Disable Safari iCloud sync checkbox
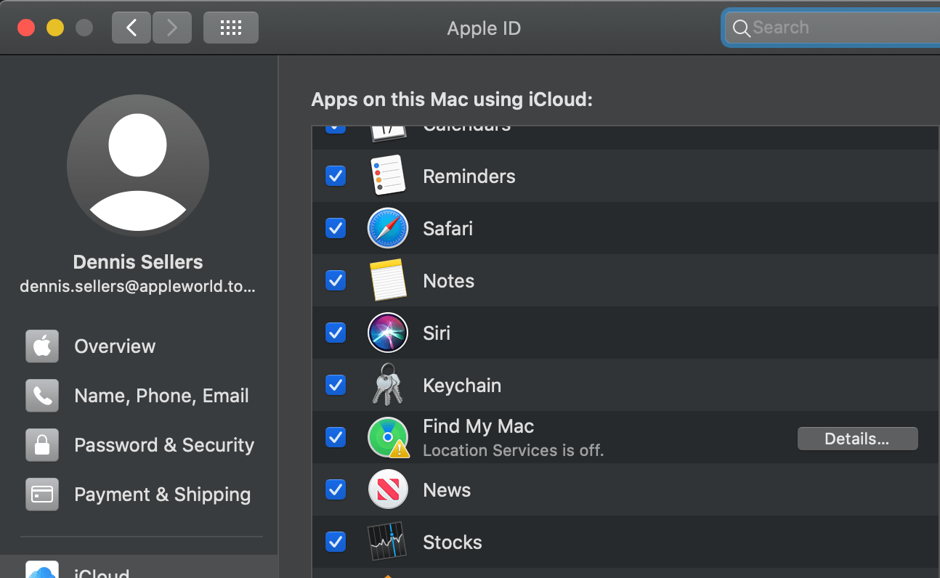 click(x=336, y=229)
